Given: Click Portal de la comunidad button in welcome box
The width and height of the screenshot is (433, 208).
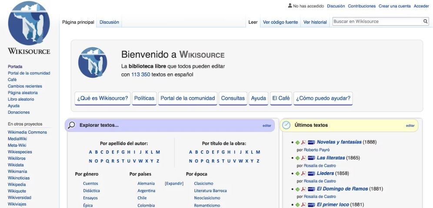Looking at the screenshot, I should [x=188, y=99].
